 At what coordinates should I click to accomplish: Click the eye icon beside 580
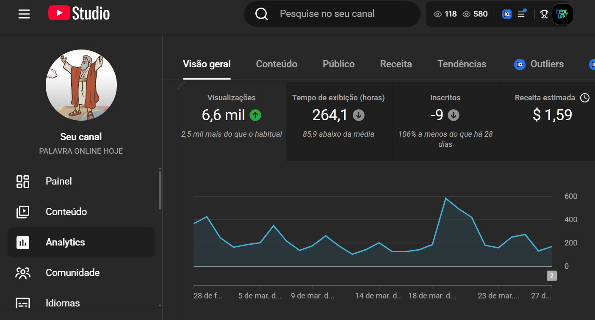pyautogui.click(x=467, y=14)
